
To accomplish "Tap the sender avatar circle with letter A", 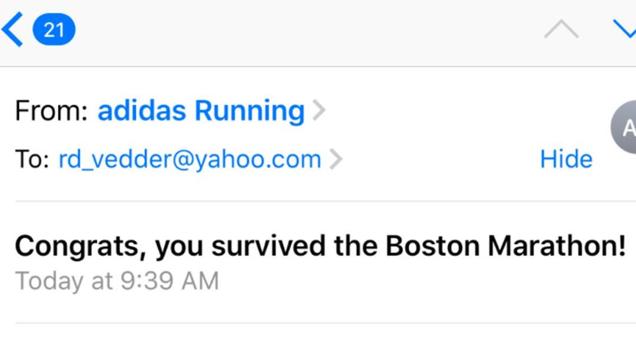I will pyautogui.click(x=625, y=127).
